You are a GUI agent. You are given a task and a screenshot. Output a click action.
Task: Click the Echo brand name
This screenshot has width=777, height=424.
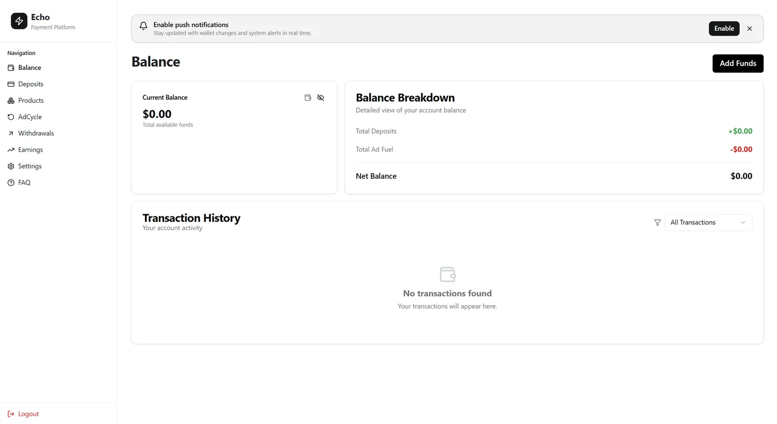click(41, 17)
